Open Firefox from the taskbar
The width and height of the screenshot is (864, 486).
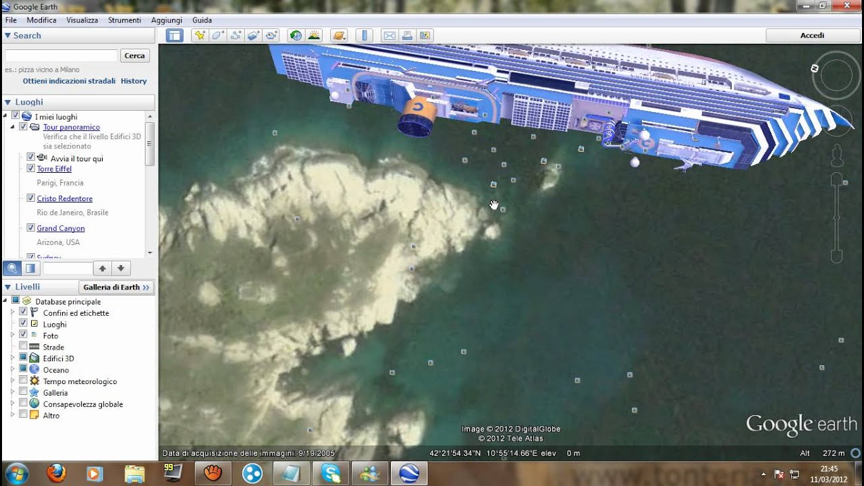57,473
